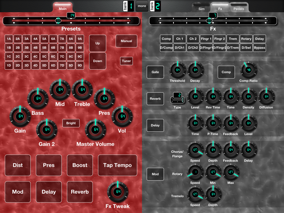Select bank 2
Viewport: 284px width, 213px height.
tap(155, 6)
